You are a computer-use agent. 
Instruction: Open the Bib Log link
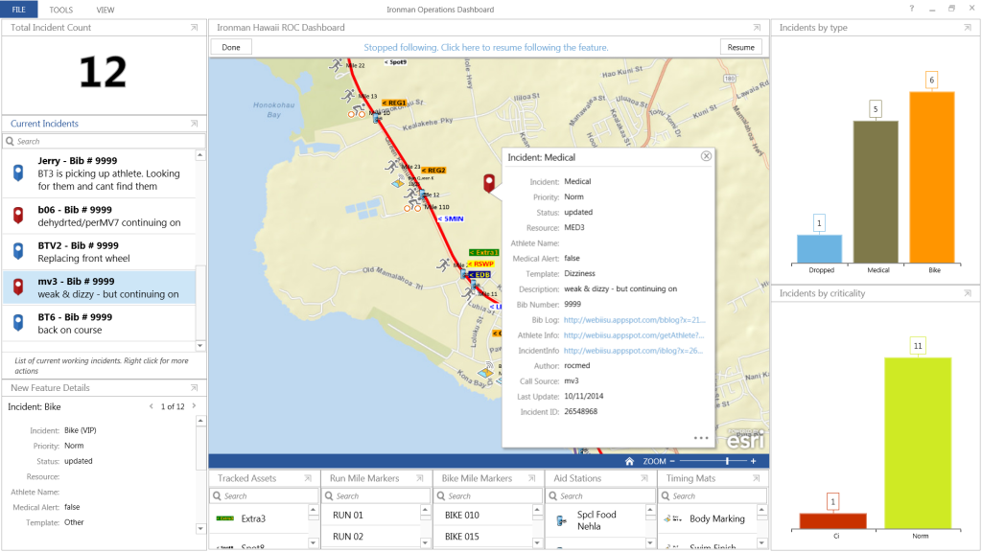[634, 320]
